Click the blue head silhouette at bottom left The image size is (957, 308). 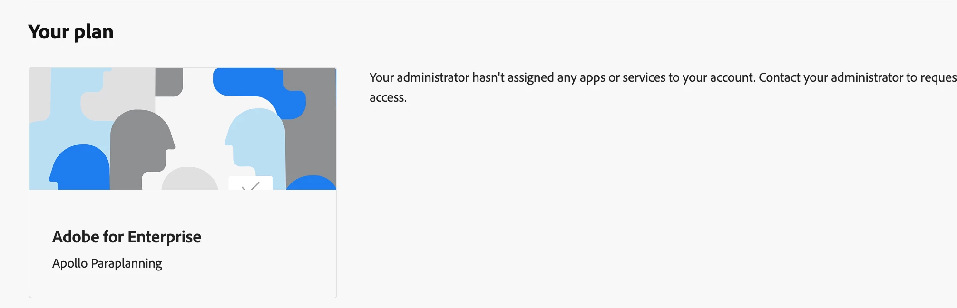(80, 167)
